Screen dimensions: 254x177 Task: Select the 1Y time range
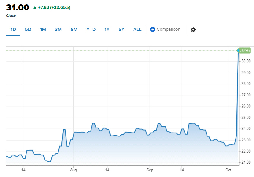tap(107, 30)
